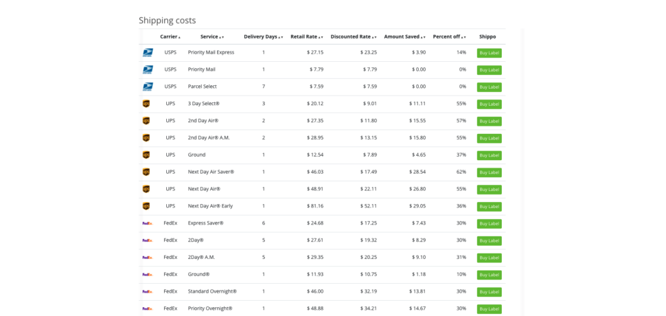Click the UPS icon for Next Day Air Saver
The width and height of the screenshot is (666, 316).
146,172
